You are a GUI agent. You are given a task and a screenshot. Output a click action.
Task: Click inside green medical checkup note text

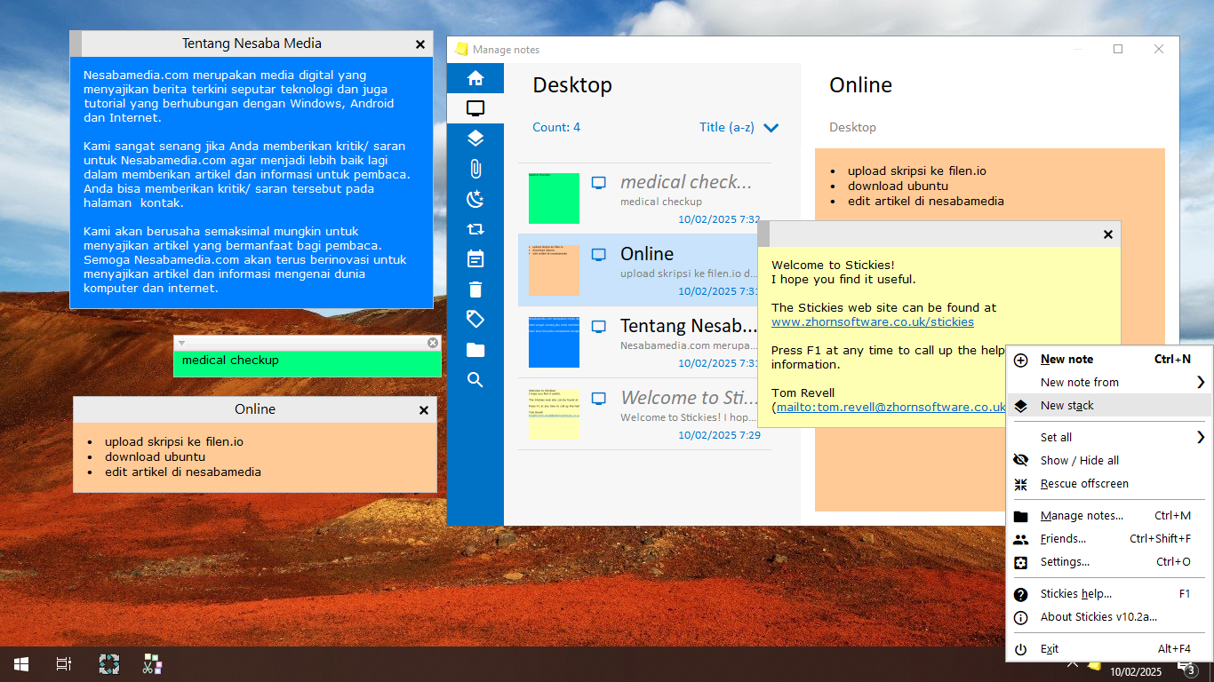point(307,364)
